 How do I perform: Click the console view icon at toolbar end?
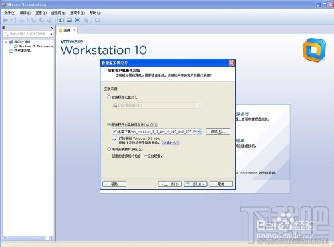pyautogui.click(x=98, y=20)
